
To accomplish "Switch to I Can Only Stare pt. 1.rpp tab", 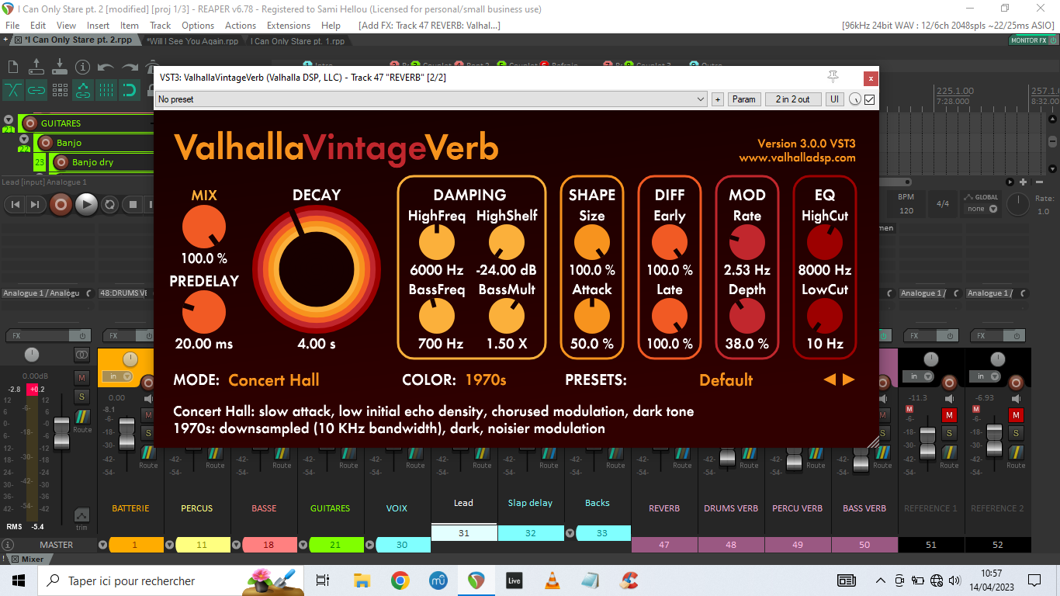I will (298, 40).
